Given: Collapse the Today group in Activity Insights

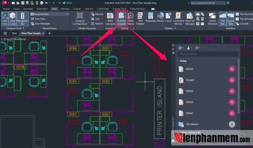Looking at the screenshot, I should [x=178, y=61].
